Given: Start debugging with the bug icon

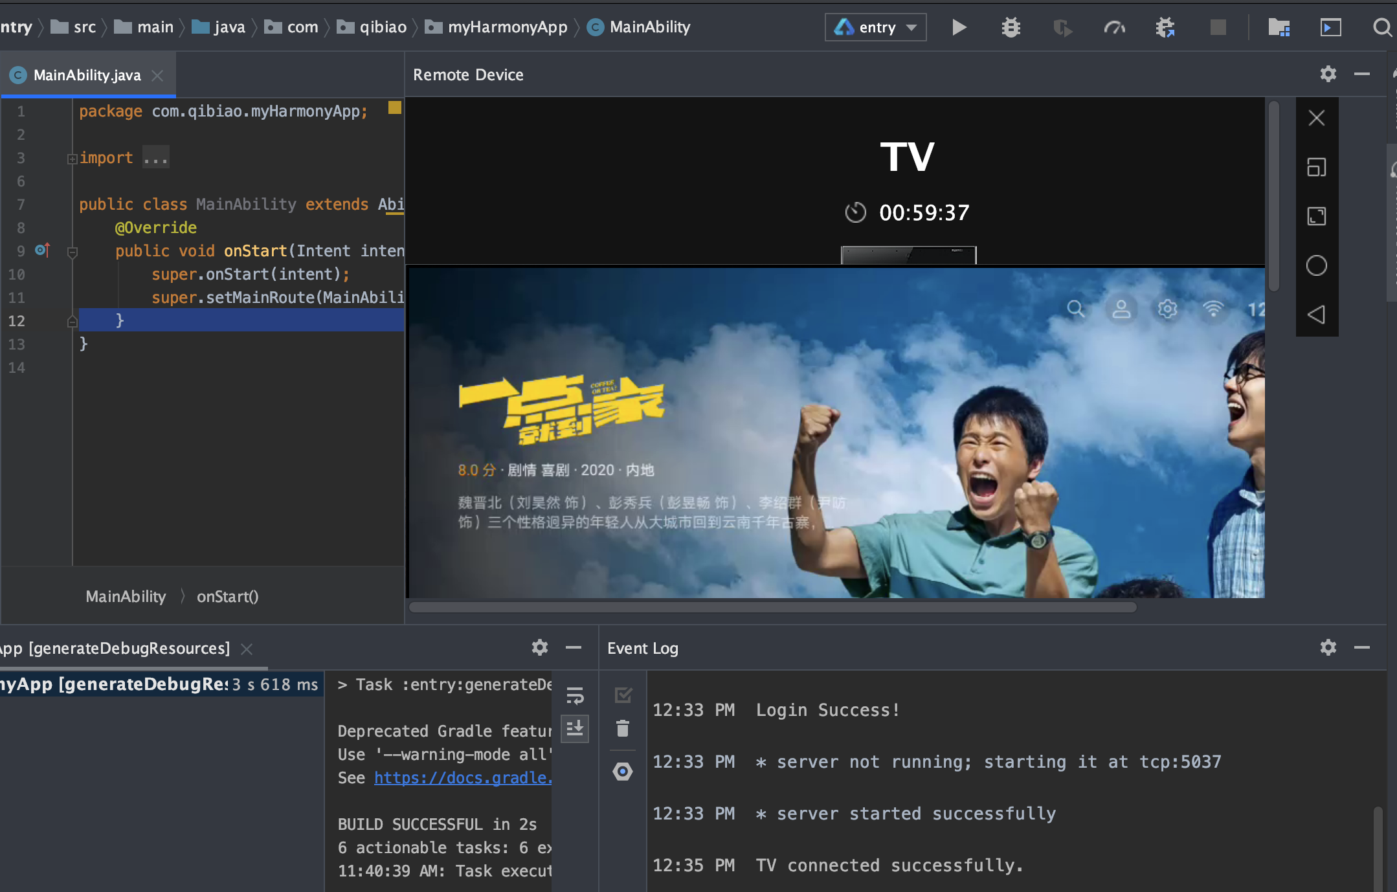Looking at the screenshot, I should (x=1011, y=27).
